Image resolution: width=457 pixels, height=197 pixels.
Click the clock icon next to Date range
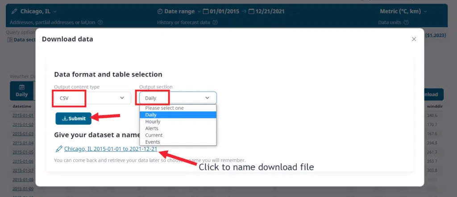161,11
